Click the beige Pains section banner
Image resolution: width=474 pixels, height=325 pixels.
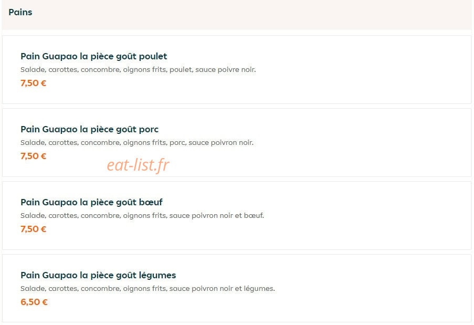[237, 15]
